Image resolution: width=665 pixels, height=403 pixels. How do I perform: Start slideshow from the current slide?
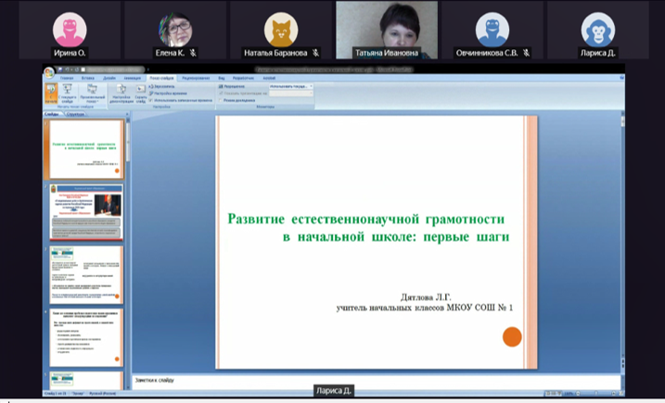coord(70,94)
